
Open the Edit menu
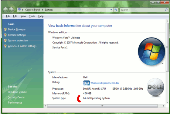pos(15,16)
